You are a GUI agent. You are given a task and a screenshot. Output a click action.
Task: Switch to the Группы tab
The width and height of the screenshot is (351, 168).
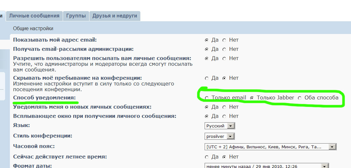click(76, 16)
